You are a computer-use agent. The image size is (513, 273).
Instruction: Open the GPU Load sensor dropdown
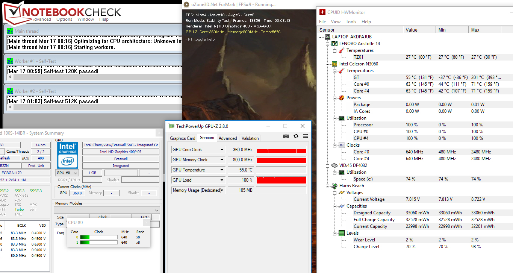(222, 180)
